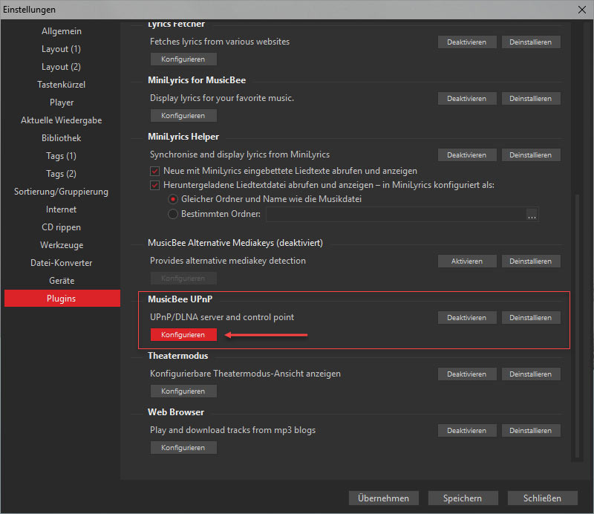Viewport: 594px width, 514px height.
Task: Open Aktuelle Wiedergabe settings
Action: (62, 120)
